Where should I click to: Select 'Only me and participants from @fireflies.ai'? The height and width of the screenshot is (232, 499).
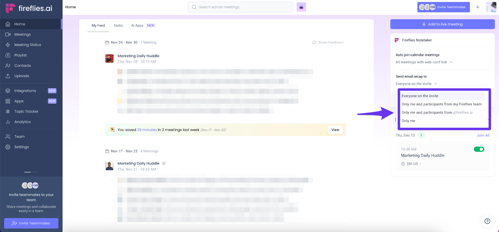click(443, 112)
